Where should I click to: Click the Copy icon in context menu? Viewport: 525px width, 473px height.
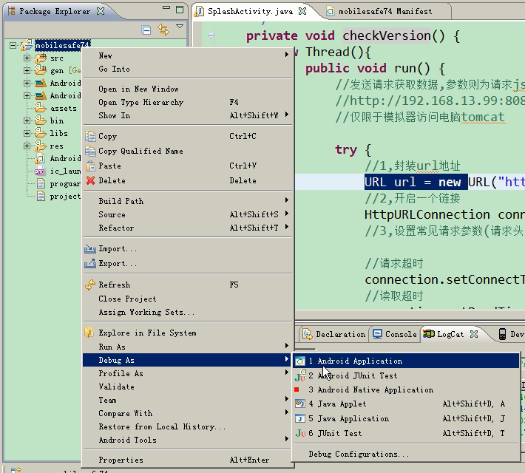[91, 136]
